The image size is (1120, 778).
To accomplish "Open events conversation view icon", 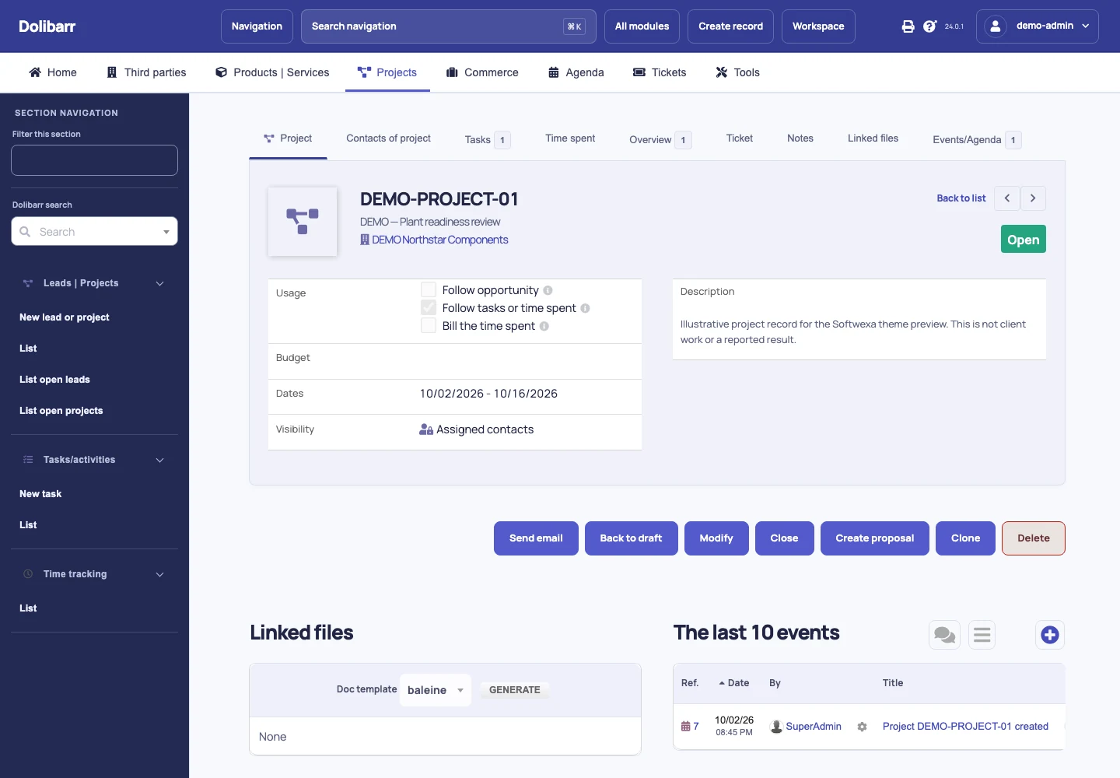I will pyautogui.click(x=945, y=635).
